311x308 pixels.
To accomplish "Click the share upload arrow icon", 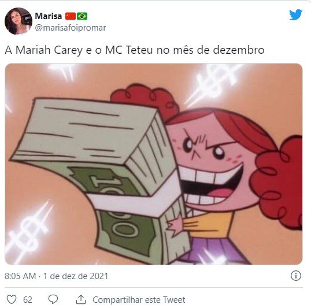I will tap(81, 299).
